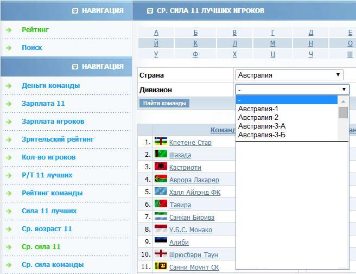Go to Деньги команды in the sidebar
Image resolution: width=356 pixels, height=274 pixels.
(50, 86)
